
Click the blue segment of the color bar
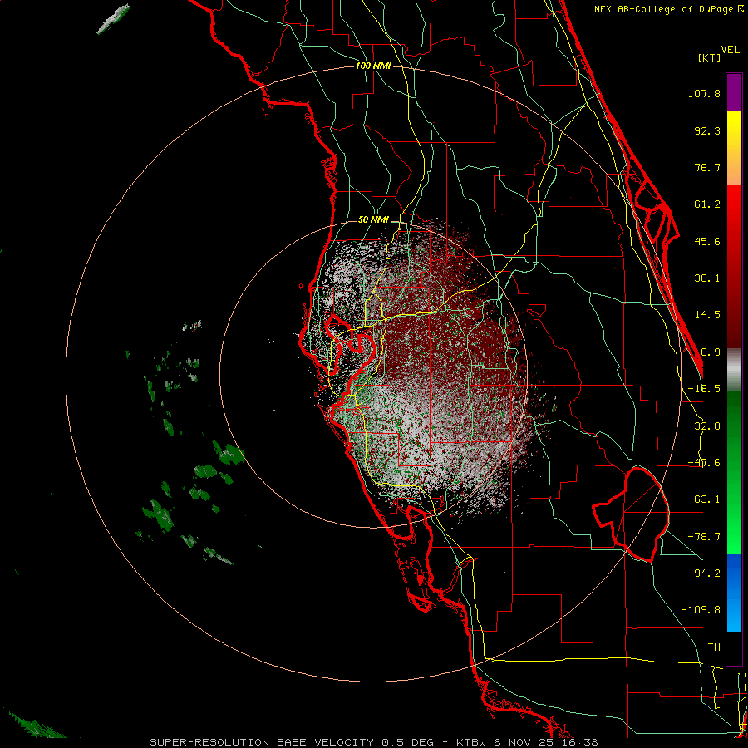[734, 593]
